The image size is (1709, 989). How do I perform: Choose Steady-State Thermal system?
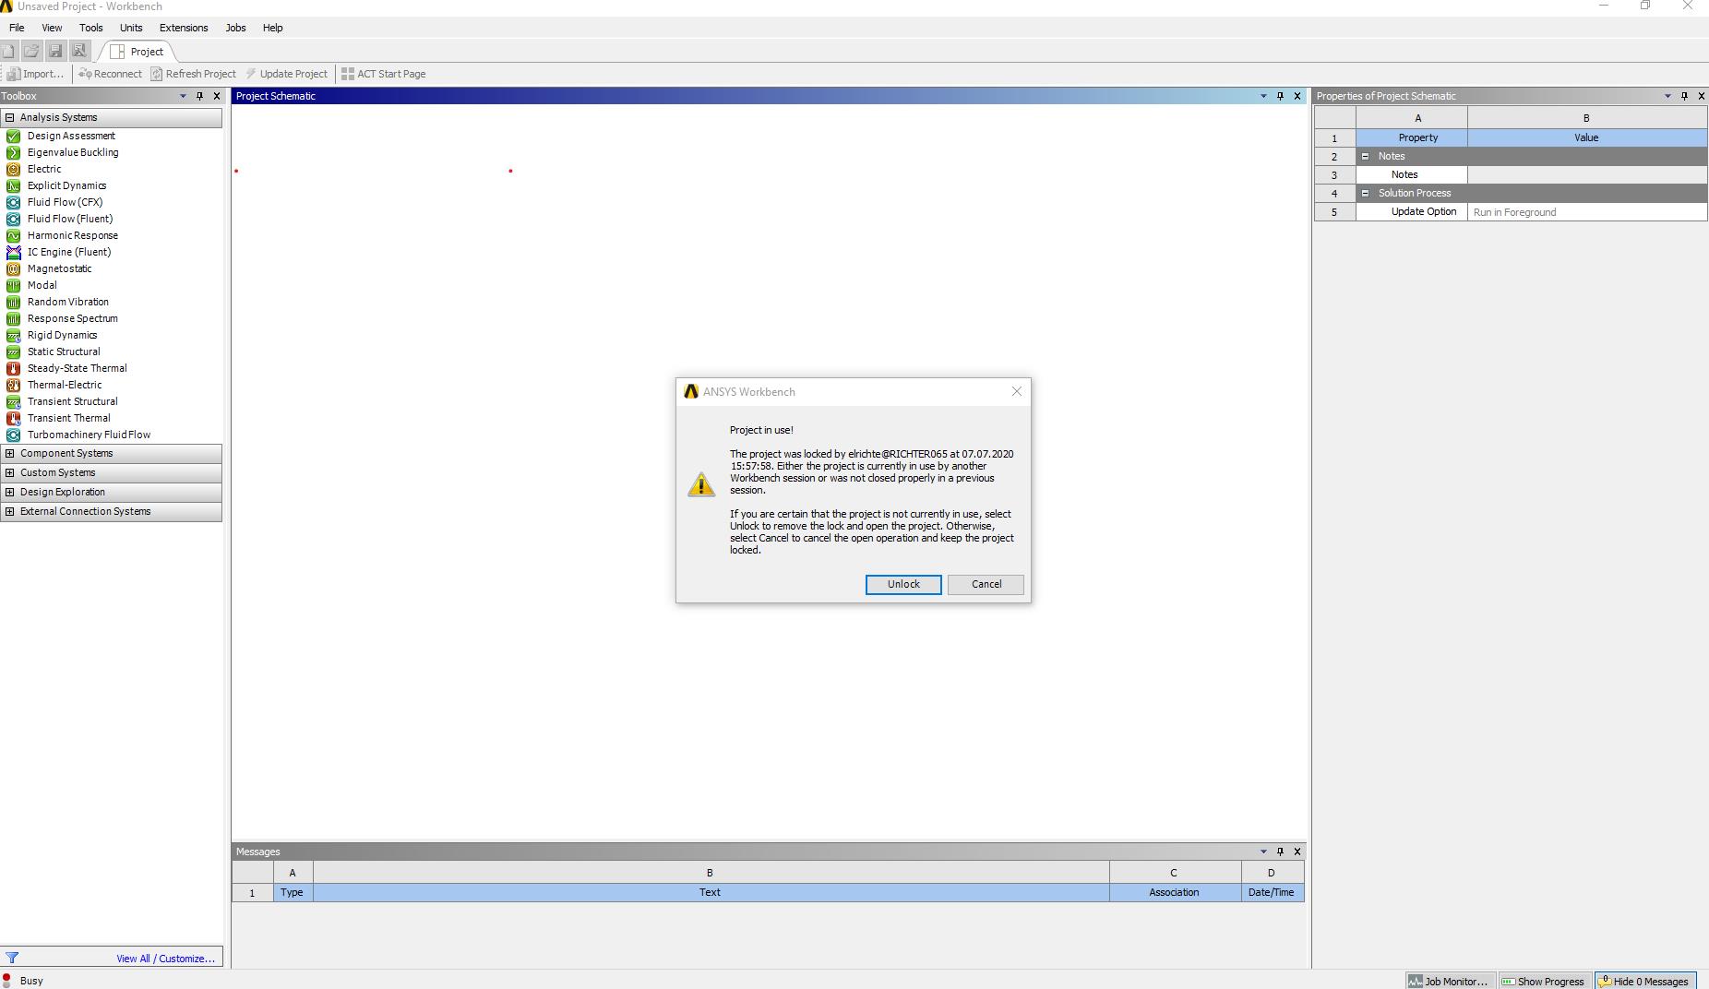[x=77, y=368]
